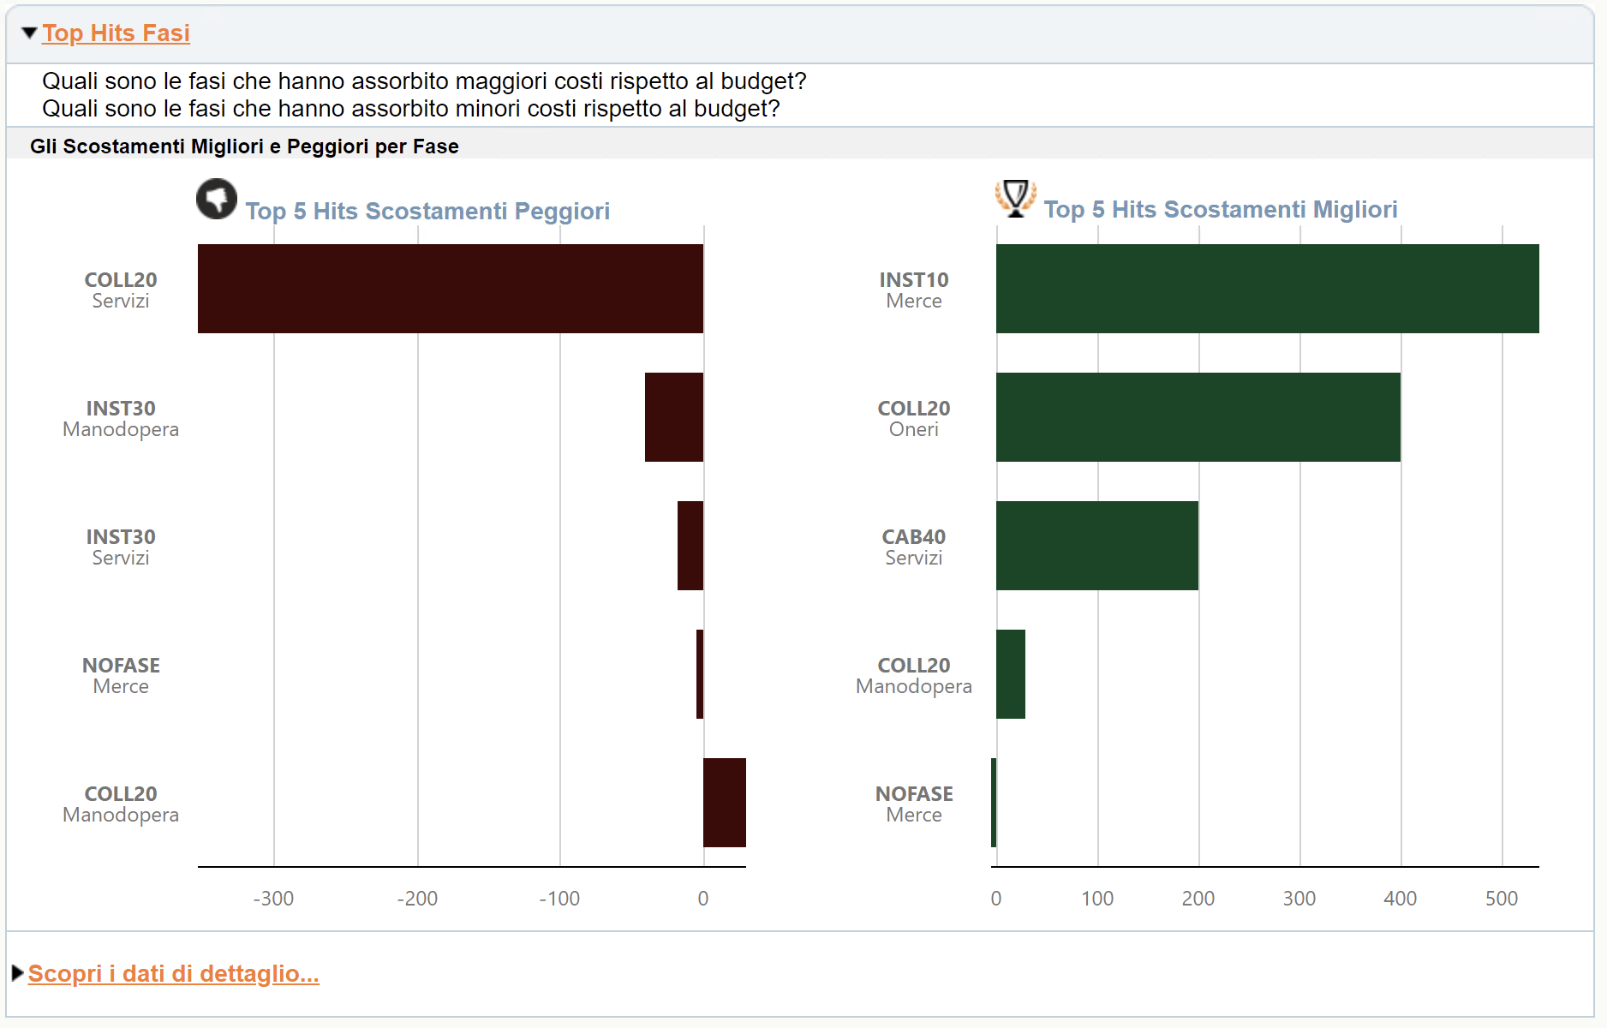Select the INST30 Manodopera dark red bar

click(x=674, y=417)
